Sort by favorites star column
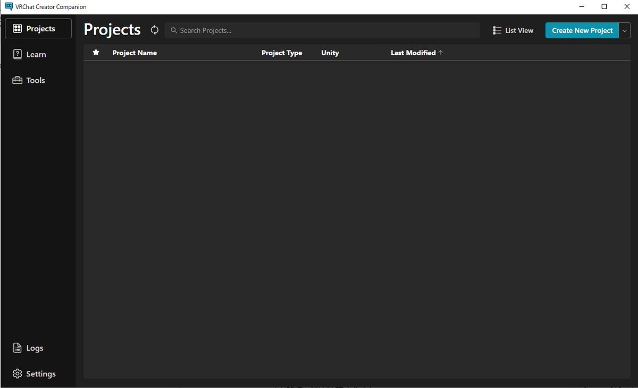This screenshot has width=638, height=388. click(96, 53)
